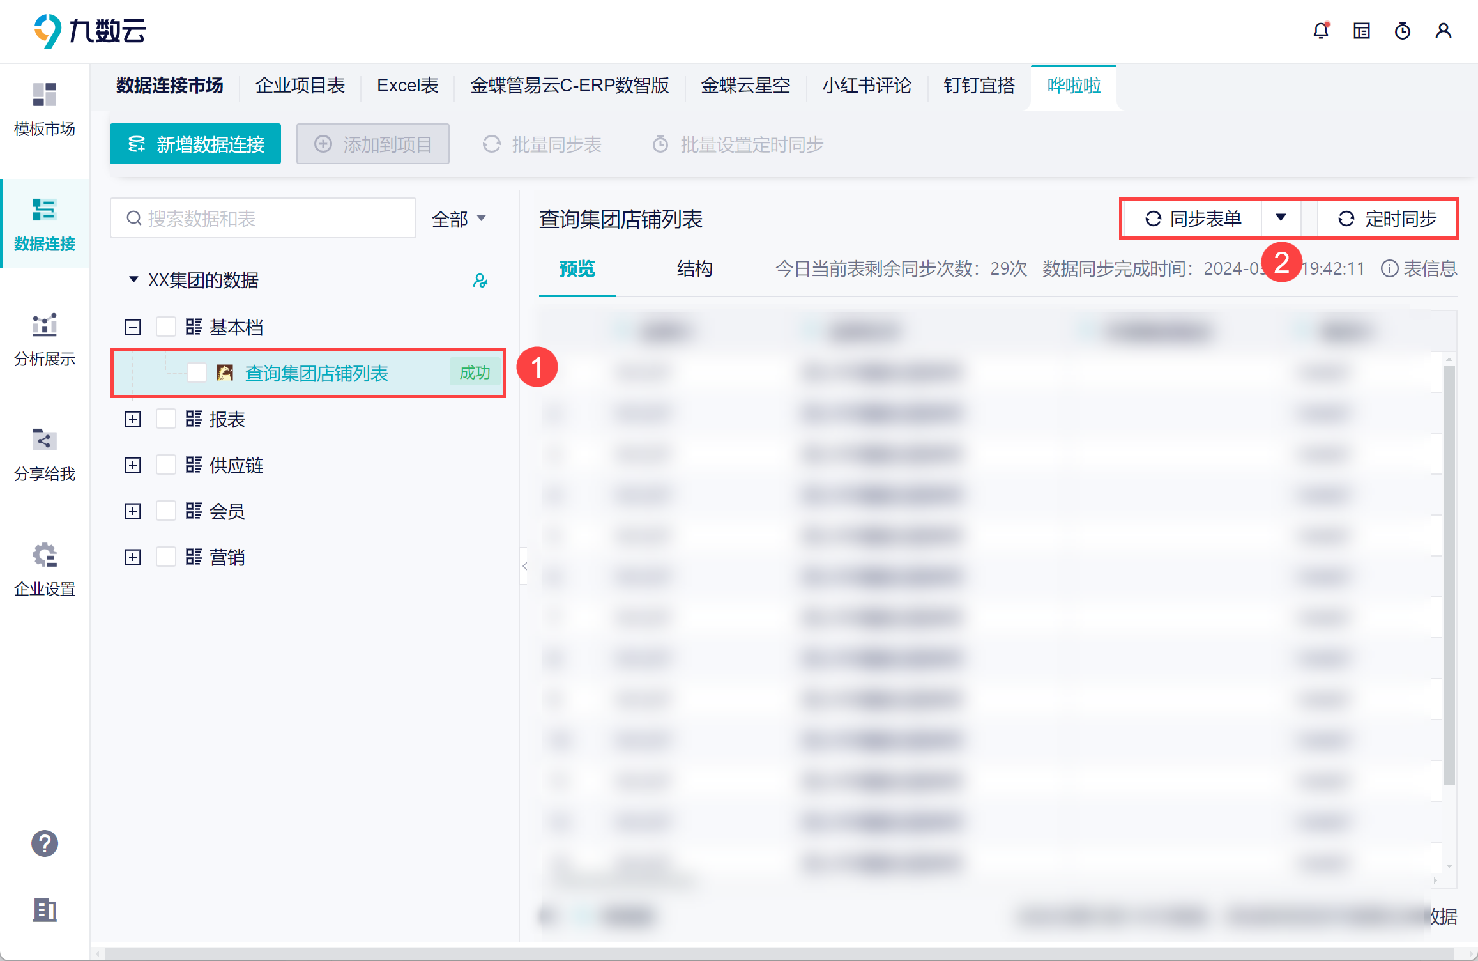Open the 全部 filter dropdown

coord(459,219)
